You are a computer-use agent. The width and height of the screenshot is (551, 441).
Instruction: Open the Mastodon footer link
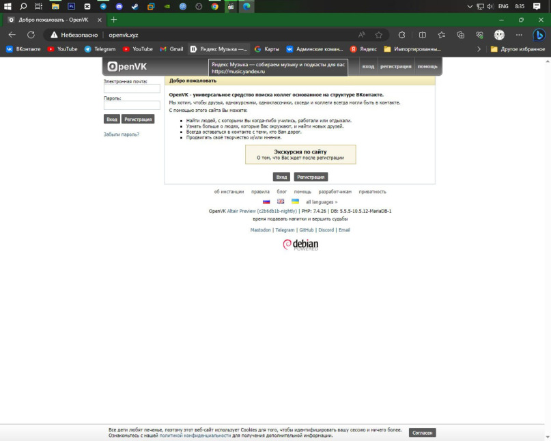(x=260, y=230)
